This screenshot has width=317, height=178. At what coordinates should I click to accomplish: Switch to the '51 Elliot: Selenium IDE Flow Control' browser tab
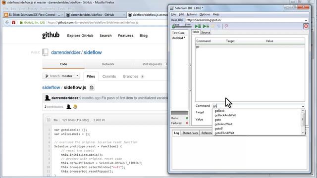(x=34, y=15)
